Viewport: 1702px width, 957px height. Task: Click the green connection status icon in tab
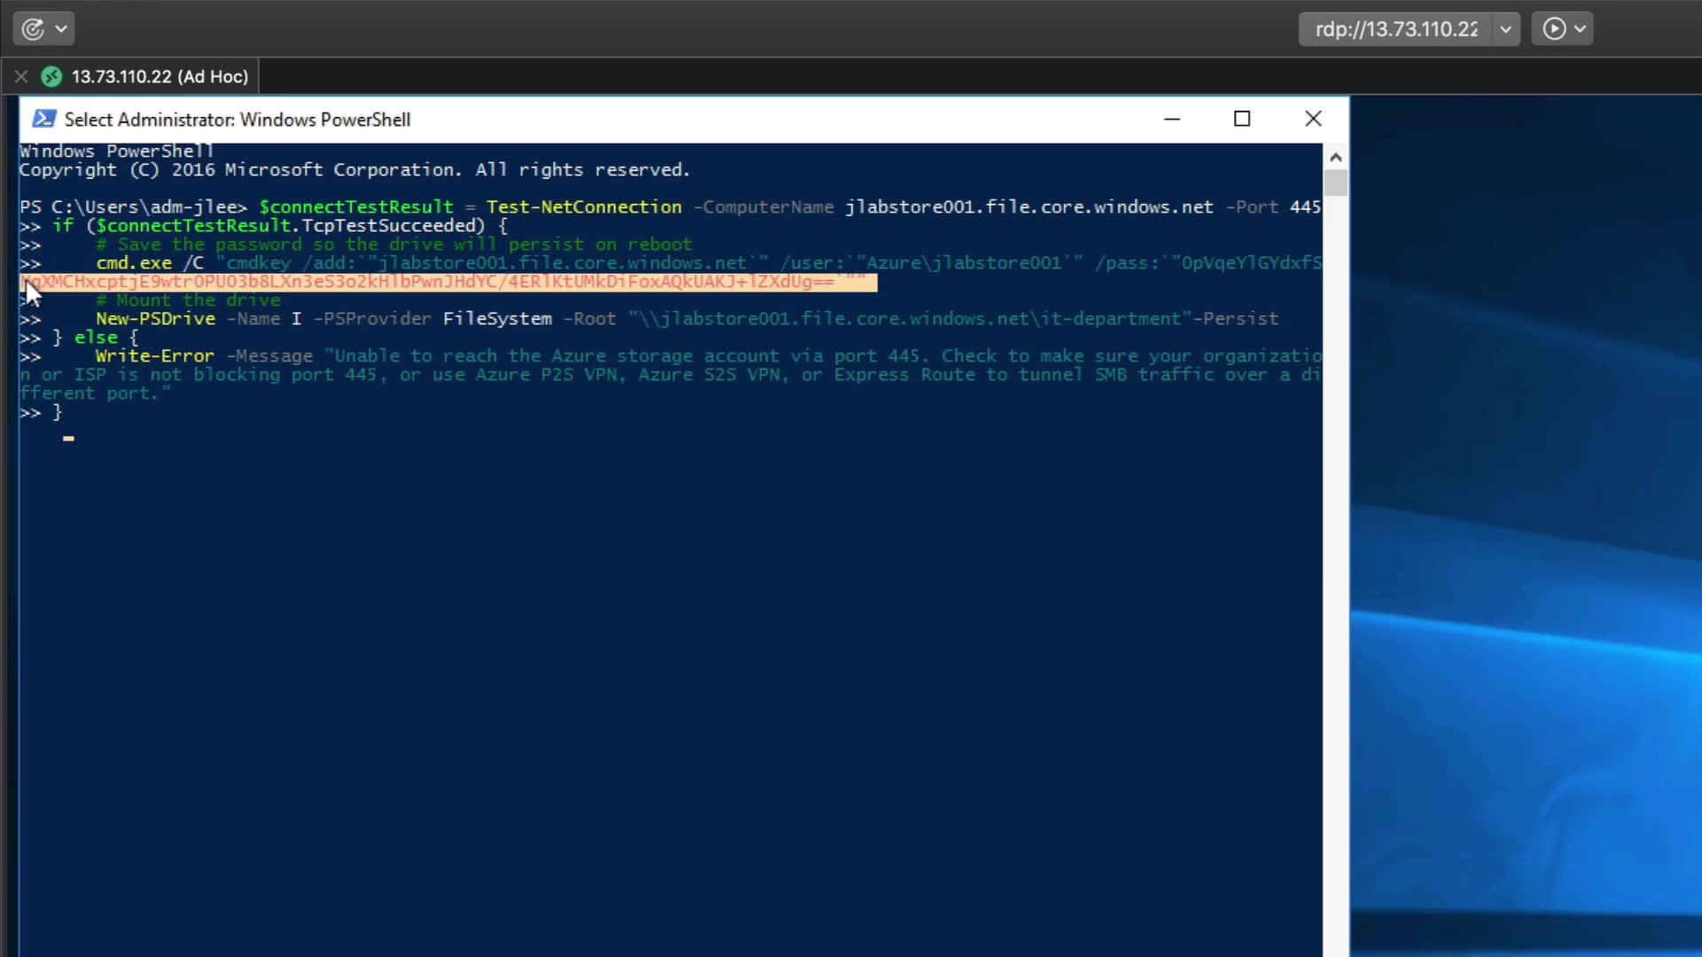point(52,77)
